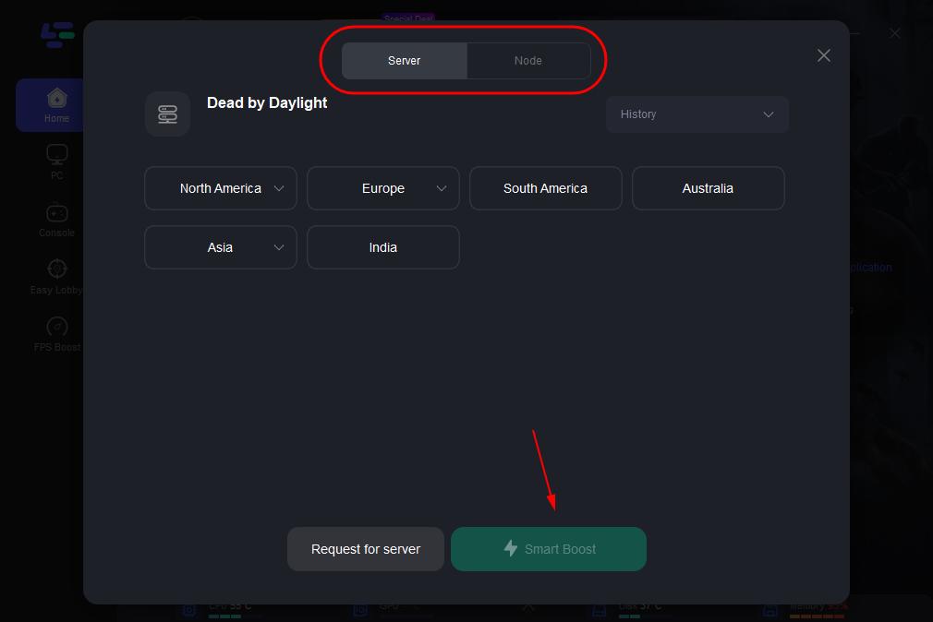
Task: Open the PC section icon
Action: click(56, 154)
